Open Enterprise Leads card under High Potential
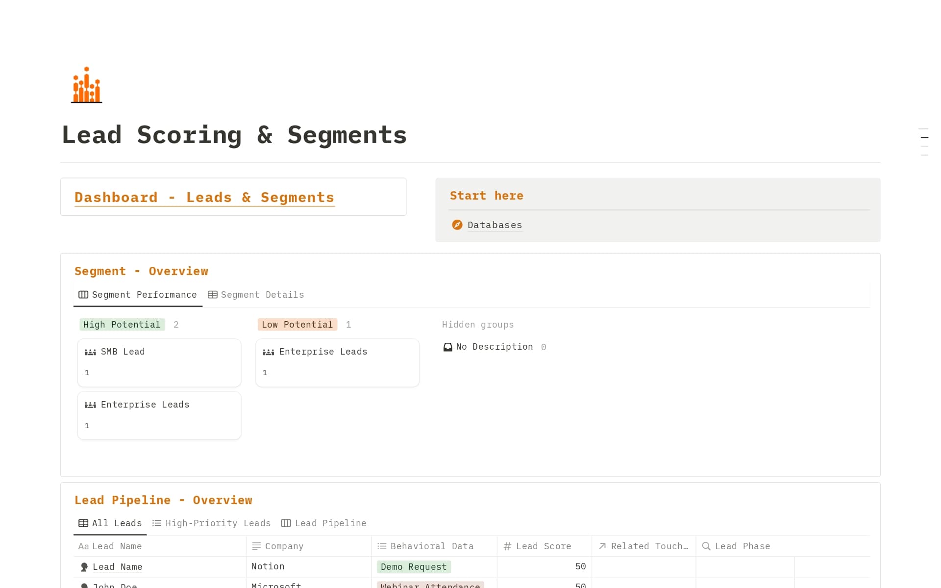 tap(159, 415)
